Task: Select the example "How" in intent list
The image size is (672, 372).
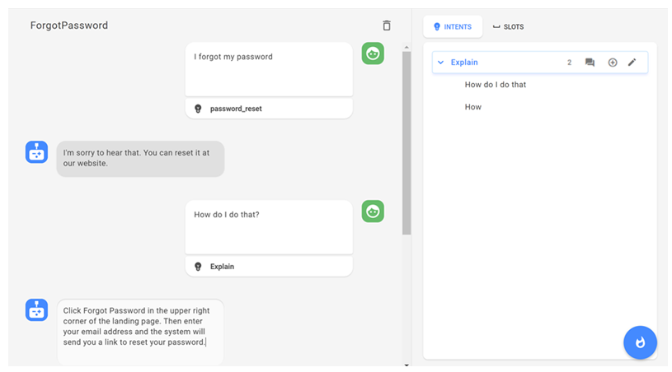Action: click(473, 107)
